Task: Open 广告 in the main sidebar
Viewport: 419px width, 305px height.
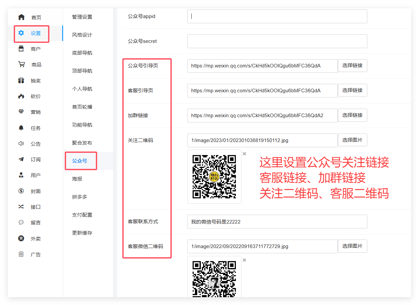Action: tap(36, 254)
